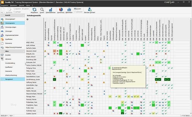
Task: Click light bulb icon in Montage, Mario row
Action: (73, 96)
